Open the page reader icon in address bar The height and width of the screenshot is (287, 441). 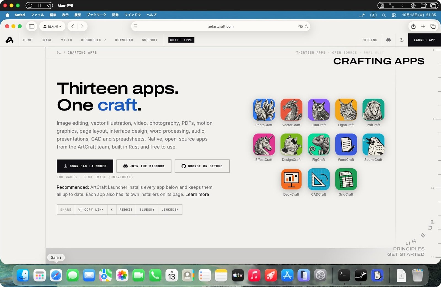tap(136, 26)
